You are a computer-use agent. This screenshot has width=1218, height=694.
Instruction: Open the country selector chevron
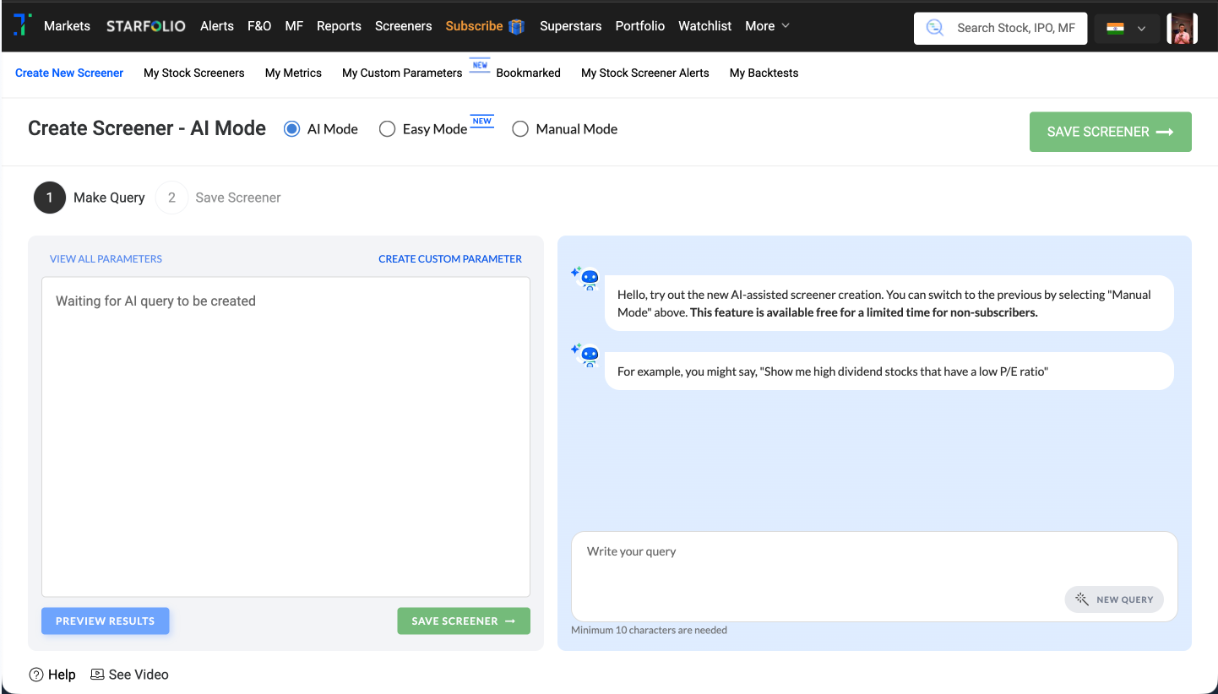[1142, 29]
